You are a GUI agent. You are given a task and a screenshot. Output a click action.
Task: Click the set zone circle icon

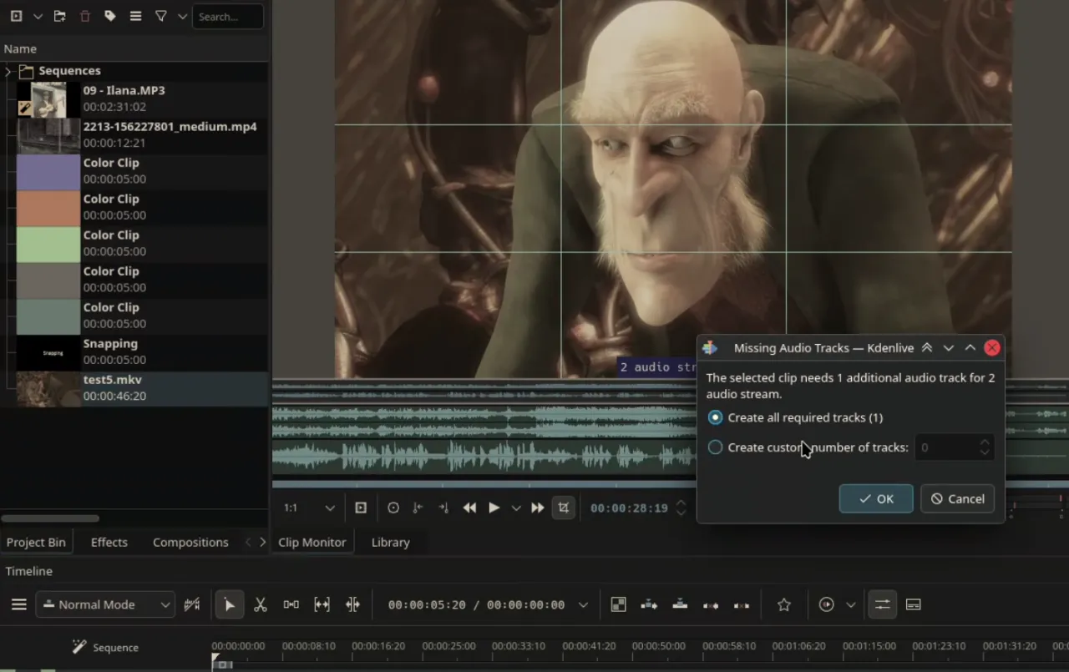(x=393, y=508)
